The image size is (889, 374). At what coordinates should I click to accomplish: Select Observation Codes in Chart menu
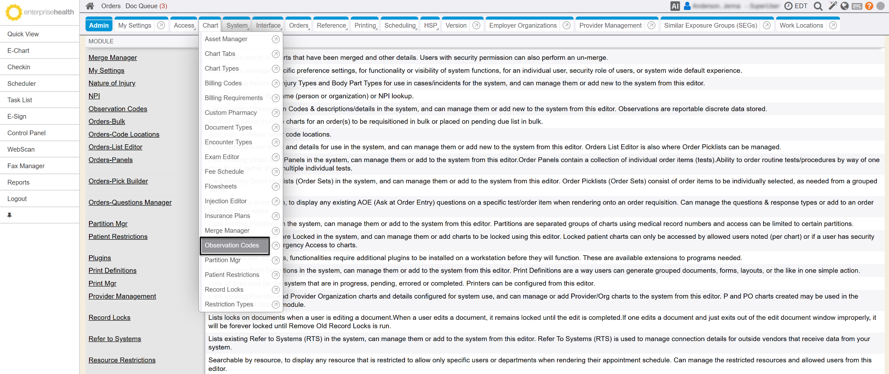click(x=232, y=245)
